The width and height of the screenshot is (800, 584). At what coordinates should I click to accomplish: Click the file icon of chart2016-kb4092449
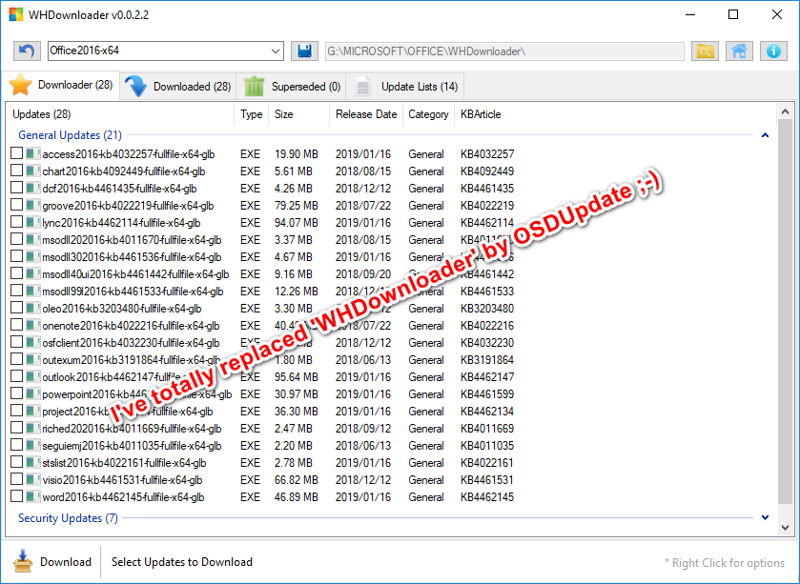tap(33, 171)
